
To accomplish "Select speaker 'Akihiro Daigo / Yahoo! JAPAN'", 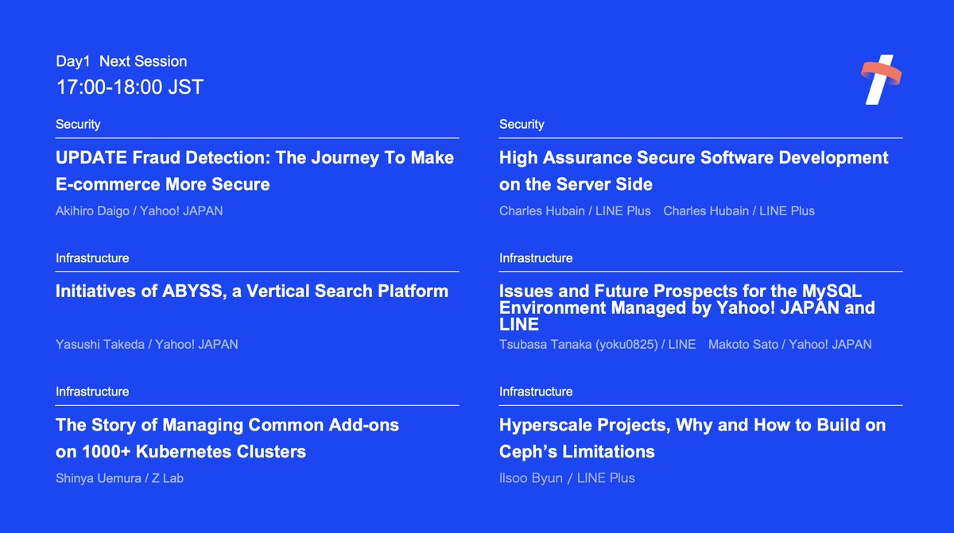I will coord(139,210).
